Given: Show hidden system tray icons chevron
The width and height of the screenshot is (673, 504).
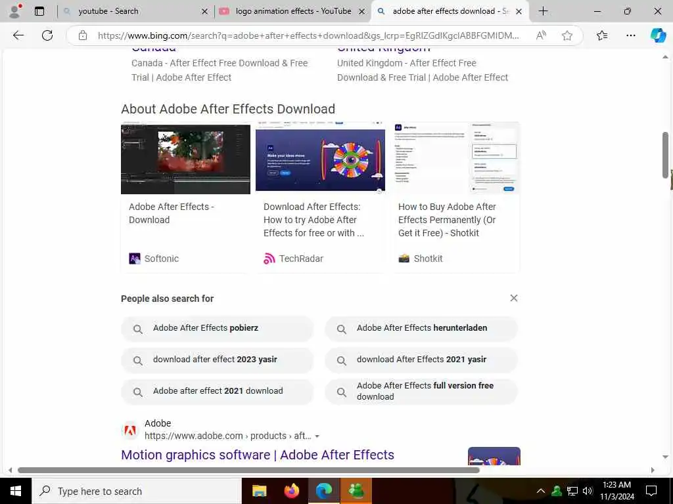Looking at the screenshot, I should [x=541, y=491].
